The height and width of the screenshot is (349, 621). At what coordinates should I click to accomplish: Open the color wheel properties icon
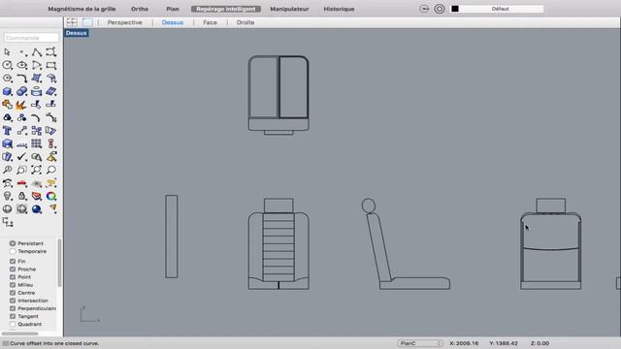pyautogui.click(x=51, y=196)
